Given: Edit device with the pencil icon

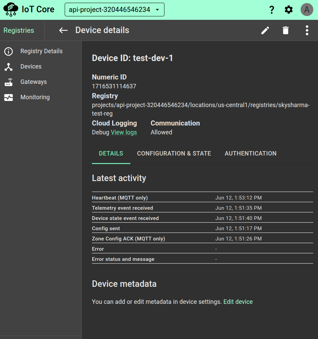Looking at the screenshot, I should pyautogui.click(x=265, y=30).
